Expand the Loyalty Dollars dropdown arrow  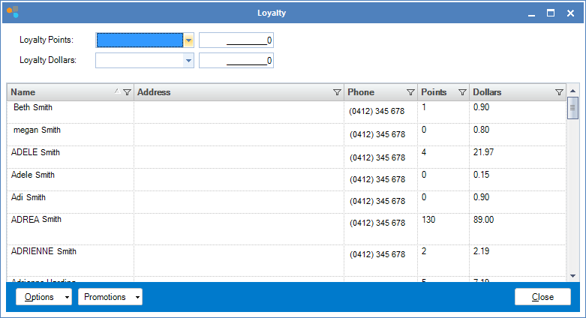tap(188, 61)
